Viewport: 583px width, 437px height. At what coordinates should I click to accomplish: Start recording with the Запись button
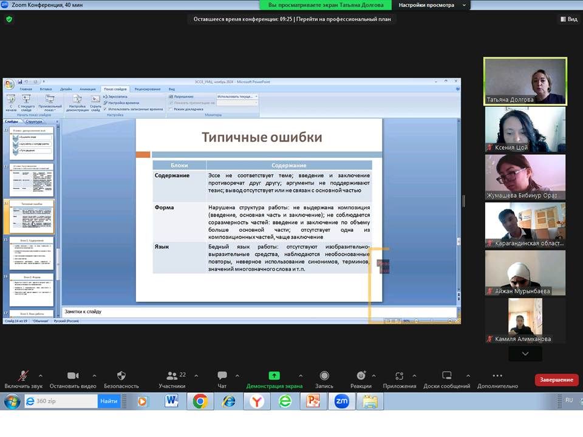(x=324, y=376)
